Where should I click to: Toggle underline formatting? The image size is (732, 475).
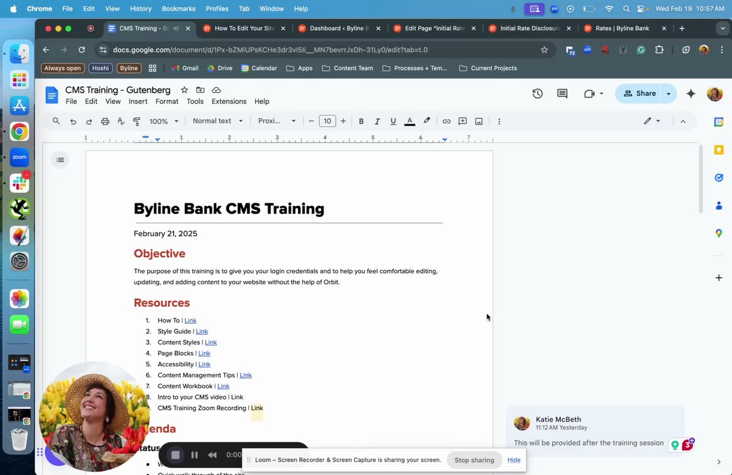coord(393,121)
